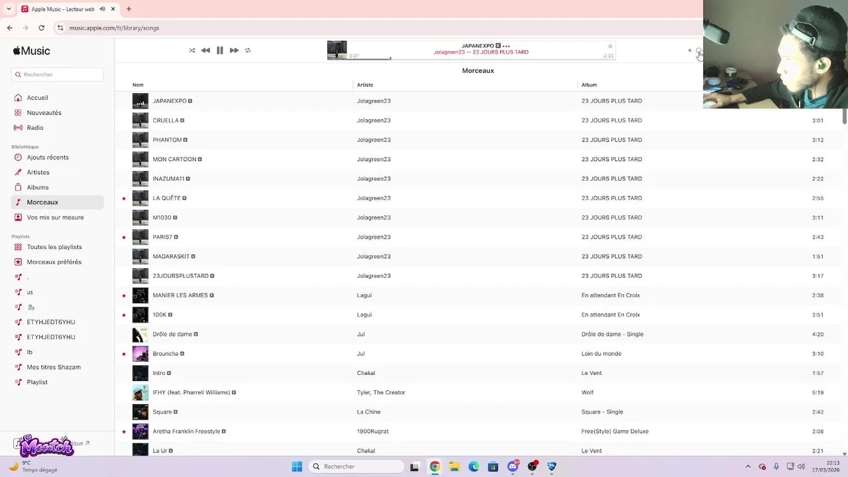Go back in the browser
Screen dimensions: 848x477
pos(9,28)
